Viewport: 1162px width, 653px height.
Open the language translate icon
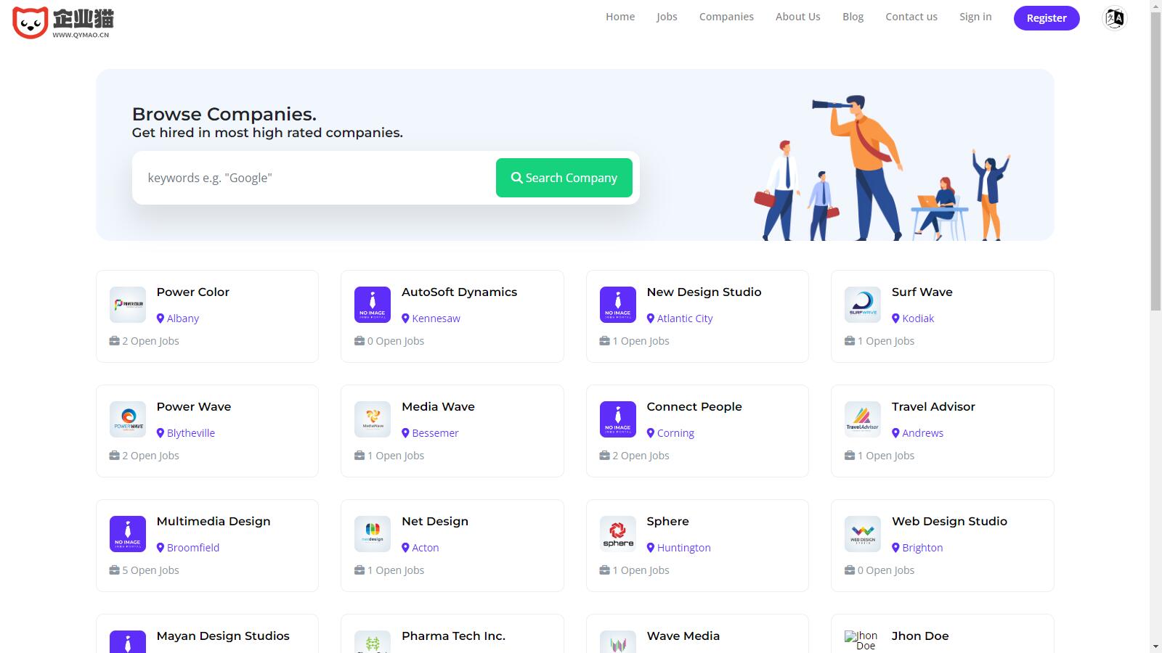pos(1114,18)
